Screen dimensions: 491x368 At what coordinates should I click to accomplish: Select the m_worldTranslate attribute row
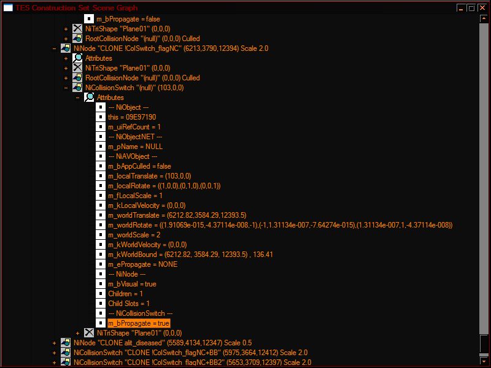pos(177,215)
